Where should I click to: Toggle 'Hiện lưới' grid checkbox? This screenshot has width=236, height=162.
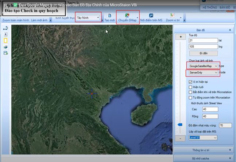coord(190,87)
